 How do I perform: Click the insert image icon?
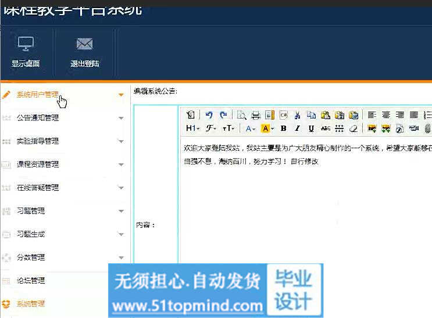pyautogui.click(x=372, y=128)
